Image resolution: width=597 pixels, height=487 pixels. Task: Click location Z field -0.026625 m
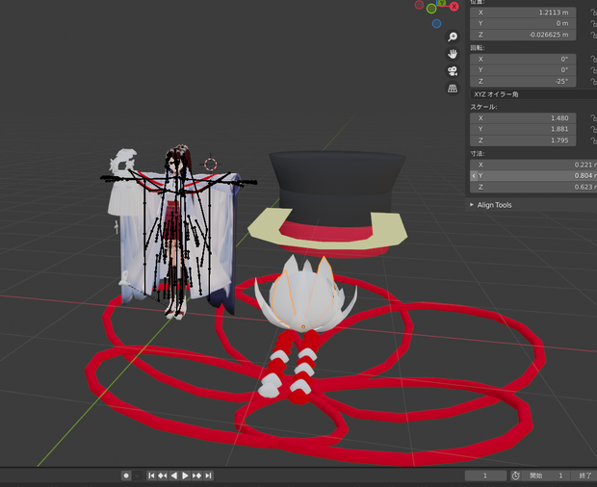pyautogui.click(x=523, y=35)
